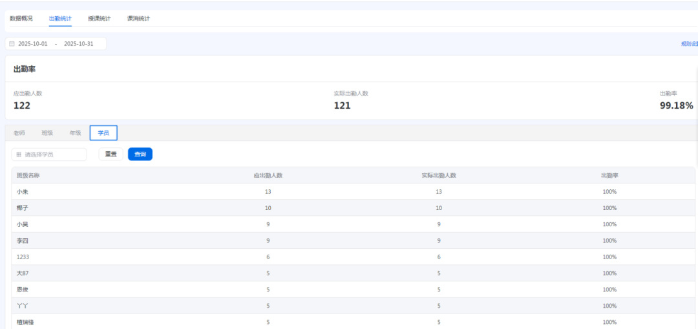Switch to the 老师 sub-tab
Image resolution: width=698 pixels, height=329 pixels.
click(x=19, y=133)
